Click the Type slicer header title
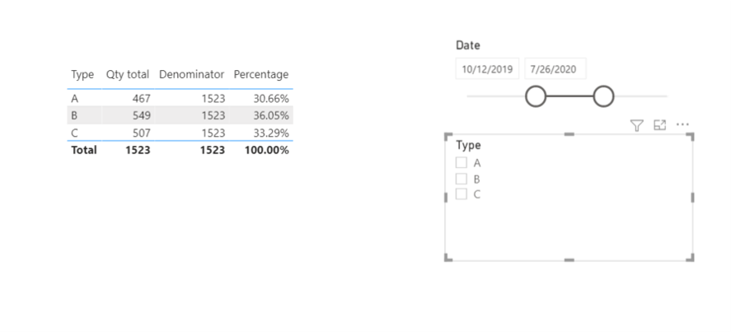This screenshot has height=332, width=731. [469, 146]
